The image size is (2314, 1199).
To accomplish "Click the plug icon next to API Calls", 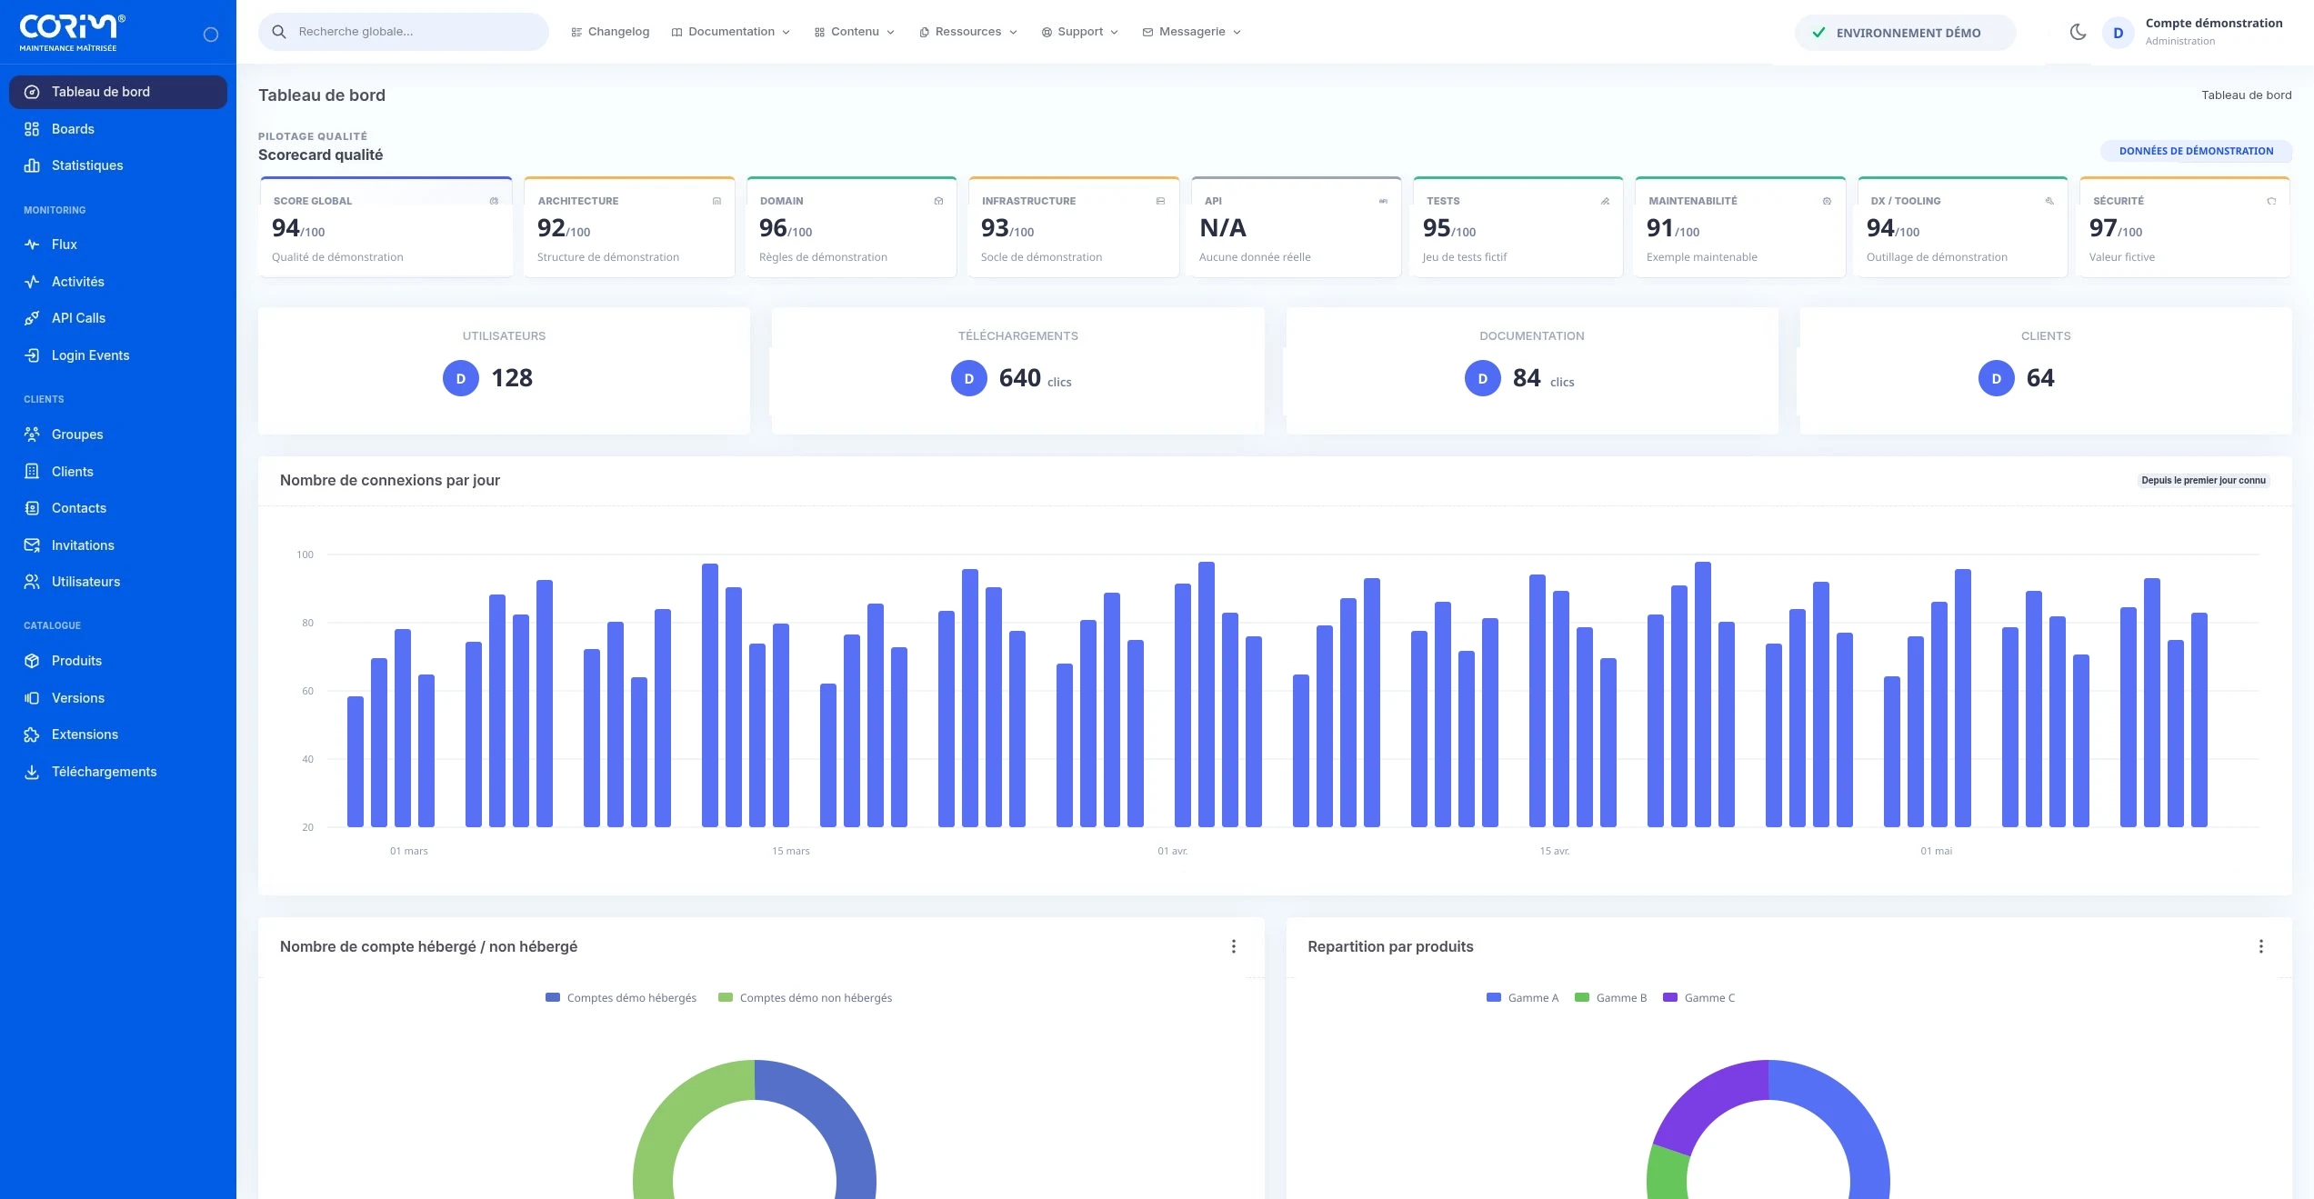I will pyautogui.click(x=32, y=318).
